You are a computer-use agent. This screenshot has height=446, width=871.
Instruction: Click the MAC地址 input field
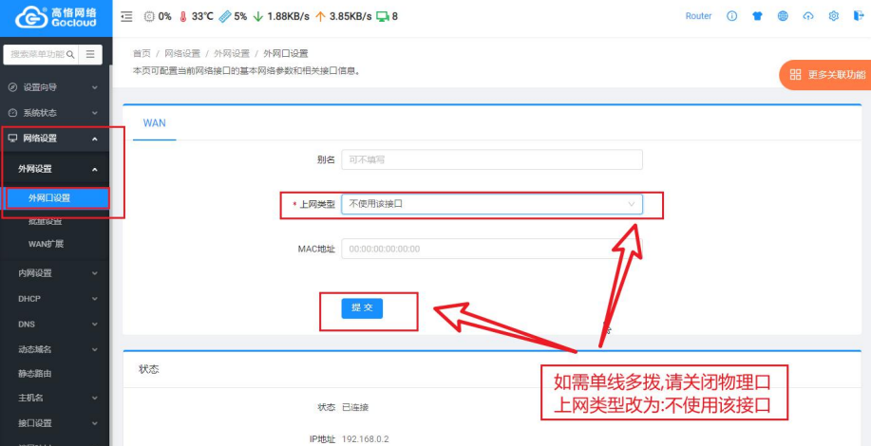492,249
